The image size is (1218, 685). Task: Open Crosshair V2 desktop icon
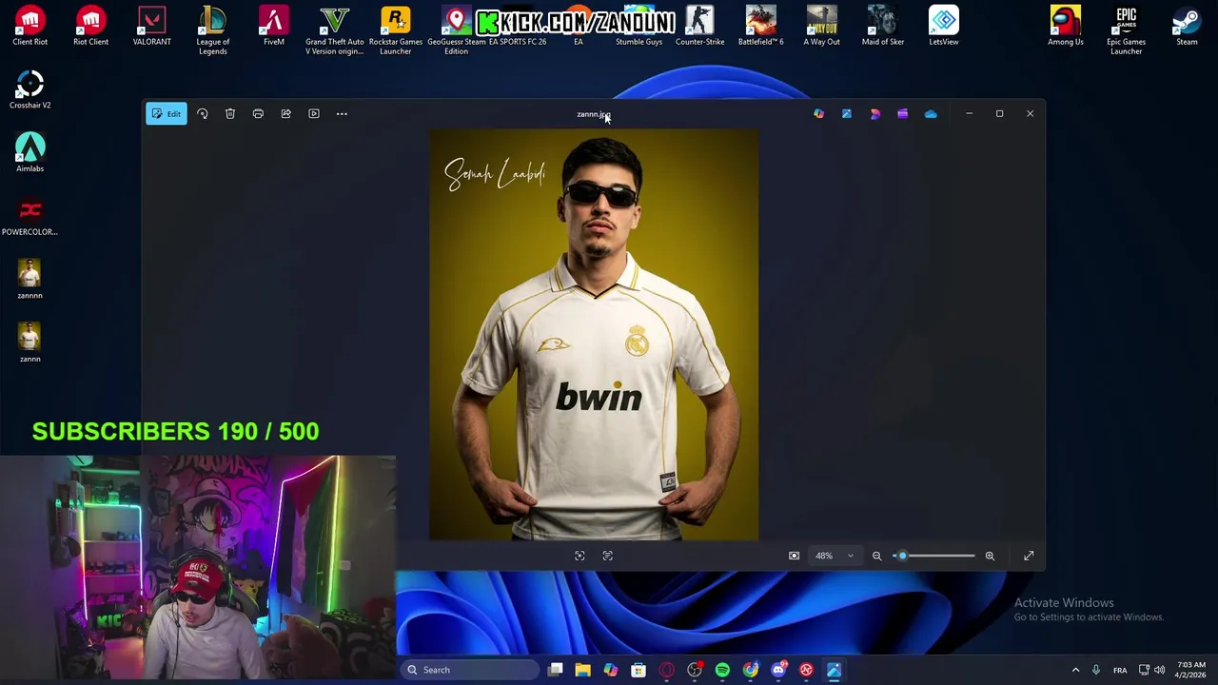click(29, 90)
